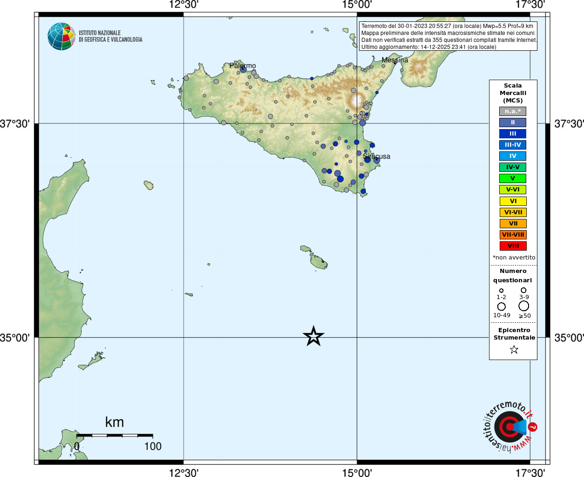Click the largest circle labeled ≥50

pyautogui.click(x=524, y=306)
